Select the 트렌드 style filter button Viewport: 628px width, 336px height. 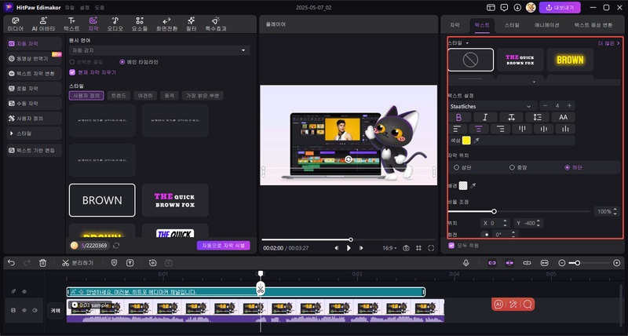119,96
